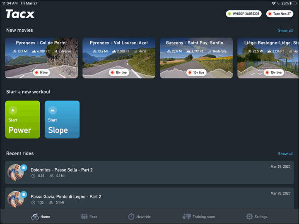This screenshot has width=299, height=224.
Task: Open Passo Gavia, Ponte di Legno - Part 2
Action: [149, 198]
